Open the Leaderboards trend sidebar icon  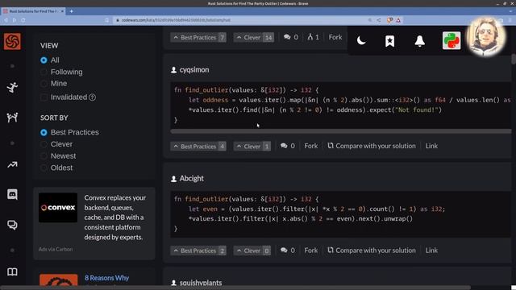point(12,164)
